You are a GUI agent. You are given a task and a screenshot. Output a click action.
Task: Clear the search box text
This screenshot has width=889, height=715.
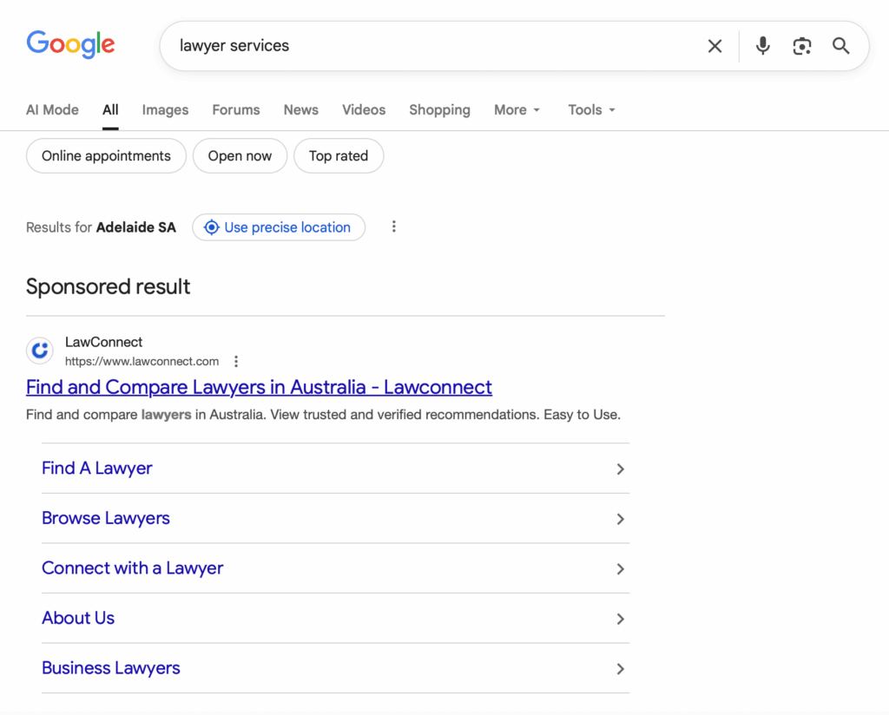[714, 46]
